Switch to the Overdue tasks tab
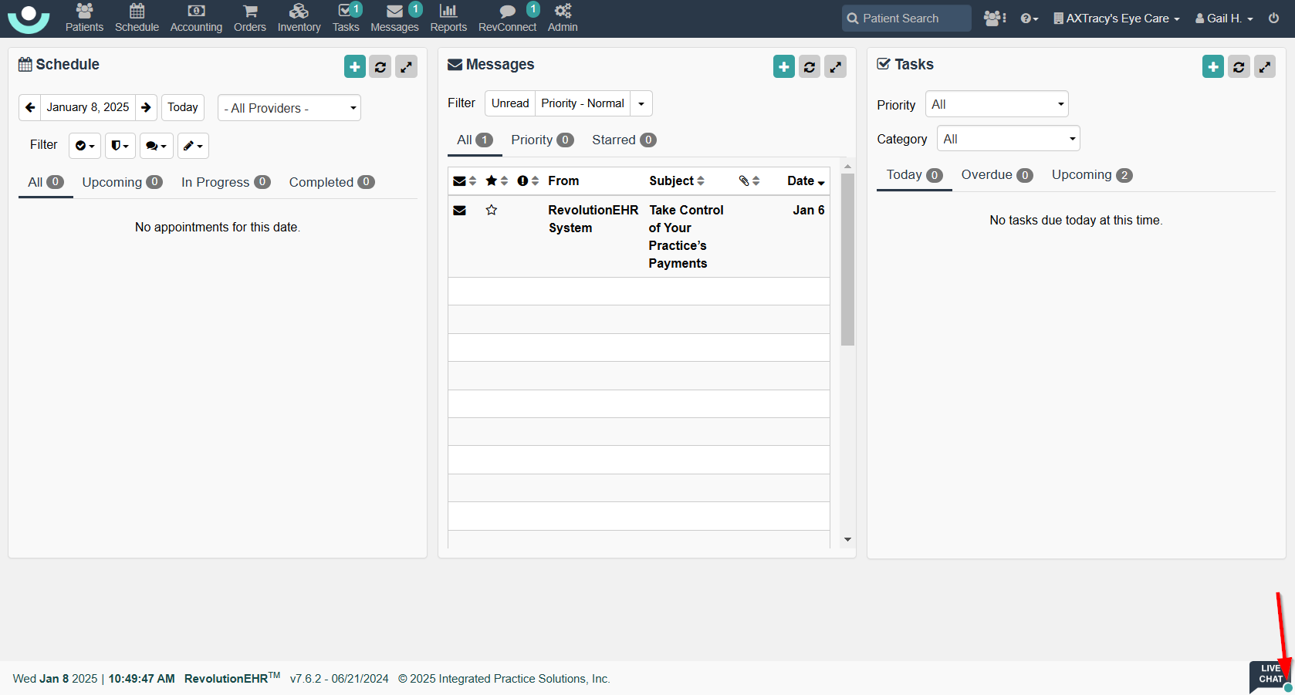 point(996,175)
